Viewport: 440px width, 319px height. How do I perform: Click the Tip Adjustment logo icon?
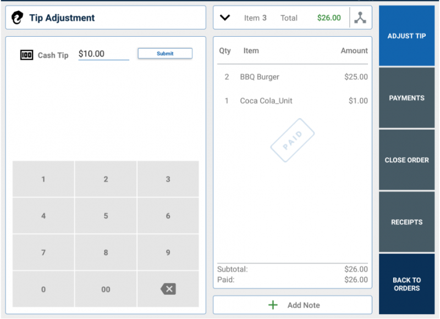[x=18, y=18]
